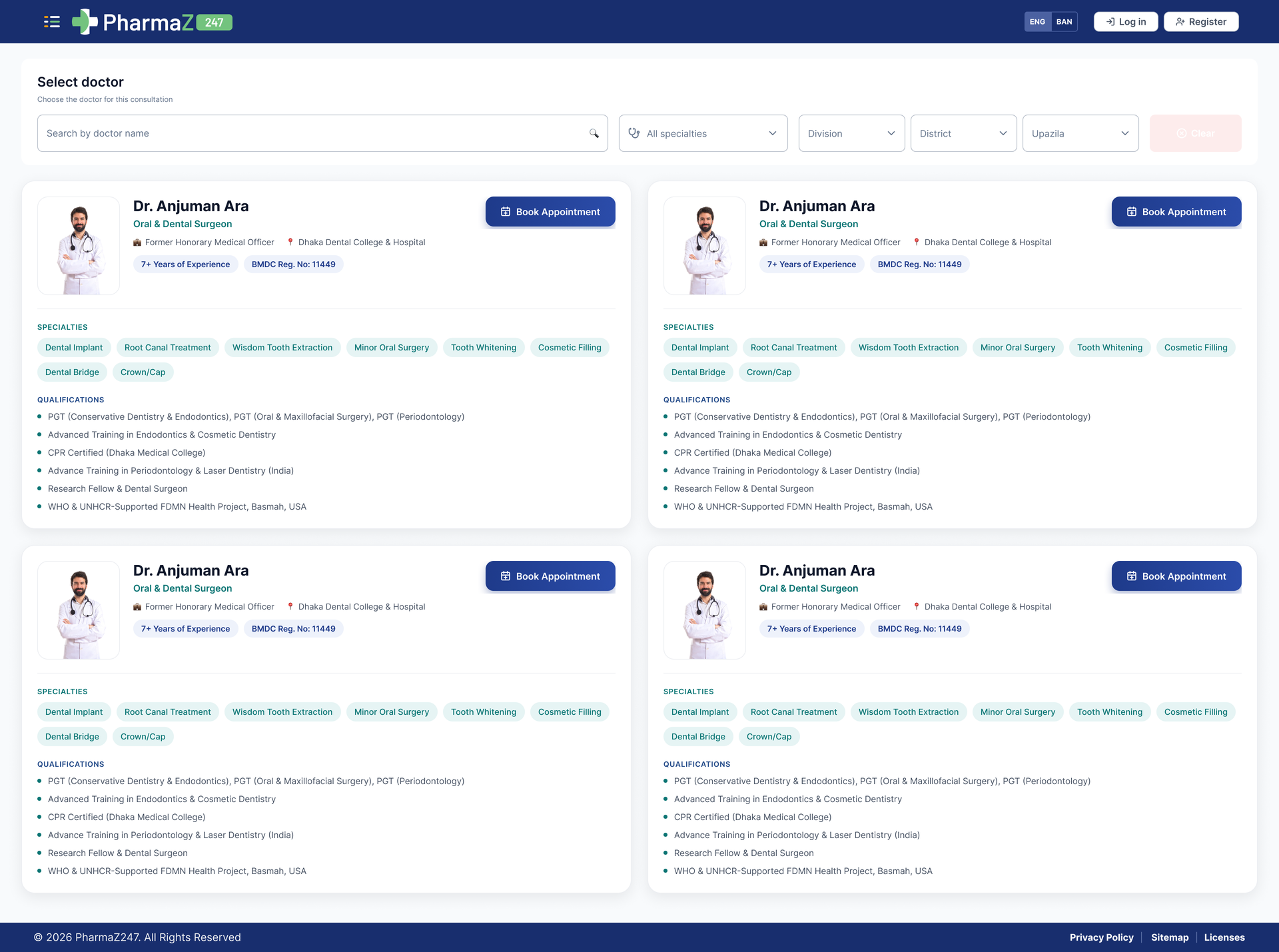Click the PharmaZ 247 logo
Image resolution: width=1279 pixels, height=952 pixels.
click(152, 22)
